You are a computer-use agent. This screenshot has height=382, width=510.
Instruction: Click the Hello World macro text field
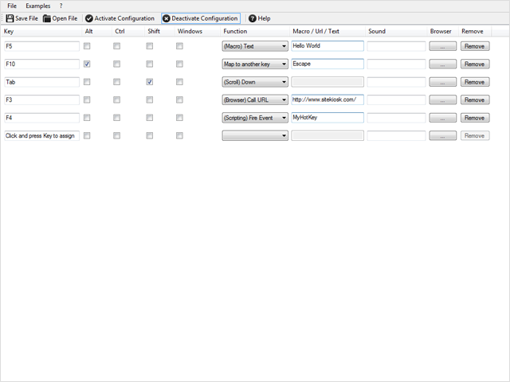click(x=328, y=46)
